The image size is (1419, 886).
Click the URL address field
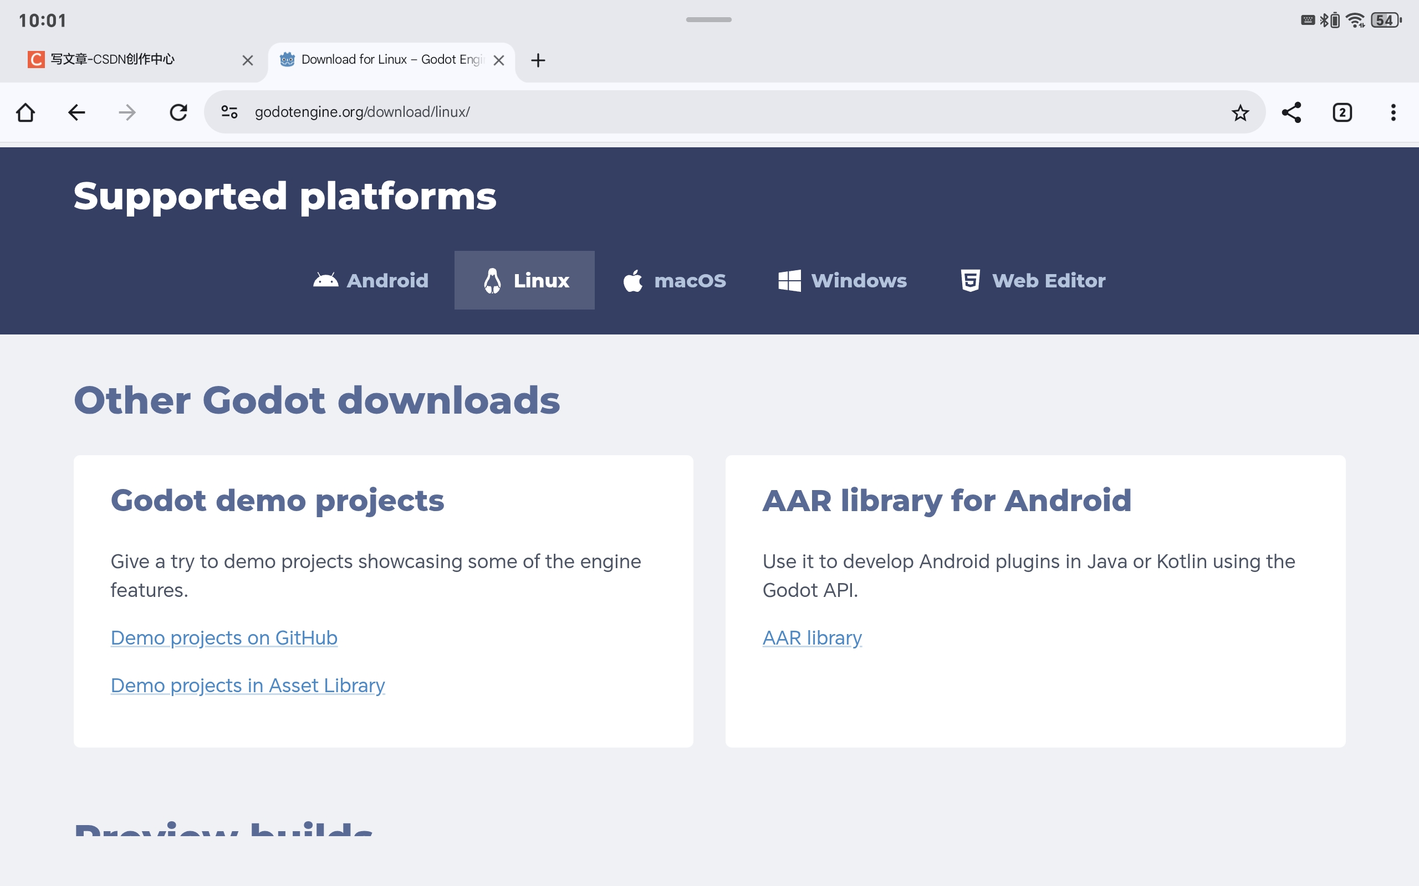[703, 112]
